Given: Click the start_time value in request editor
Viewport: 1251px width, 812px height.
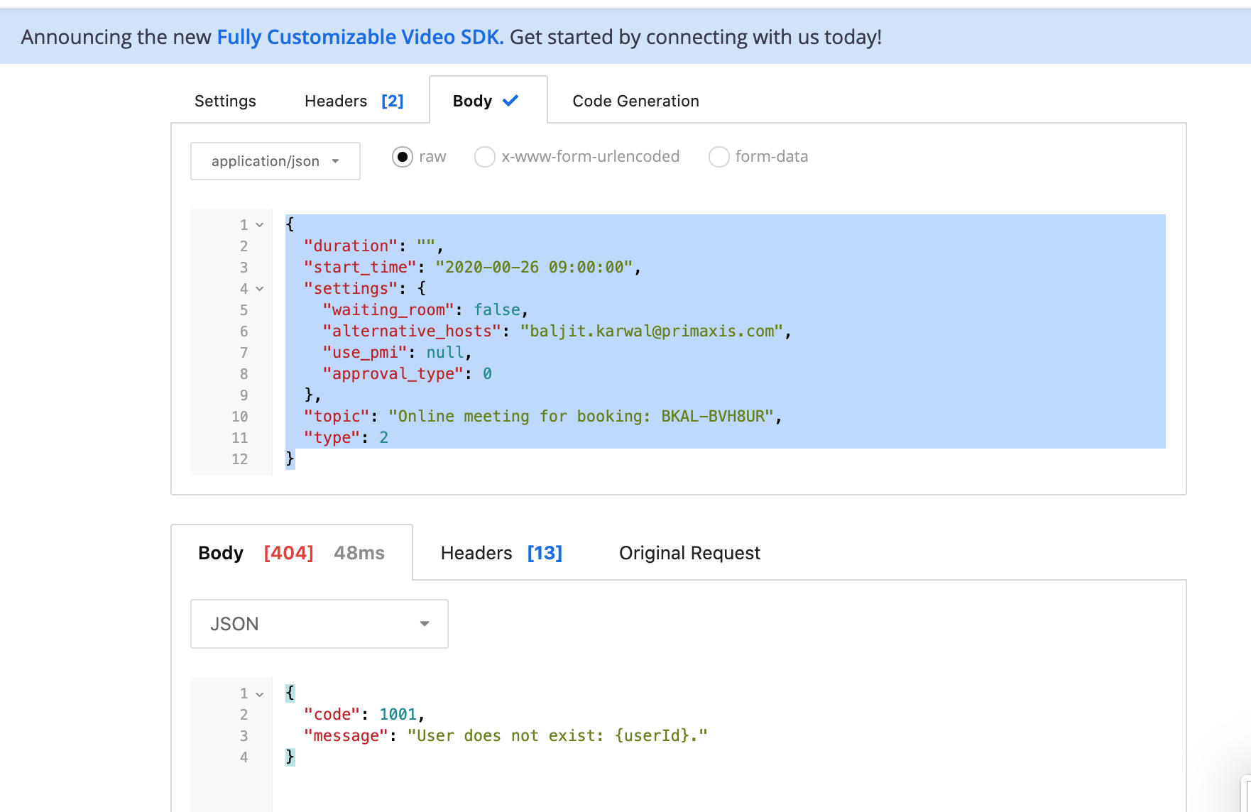Looking at the screenshot, I should point(534,268).
